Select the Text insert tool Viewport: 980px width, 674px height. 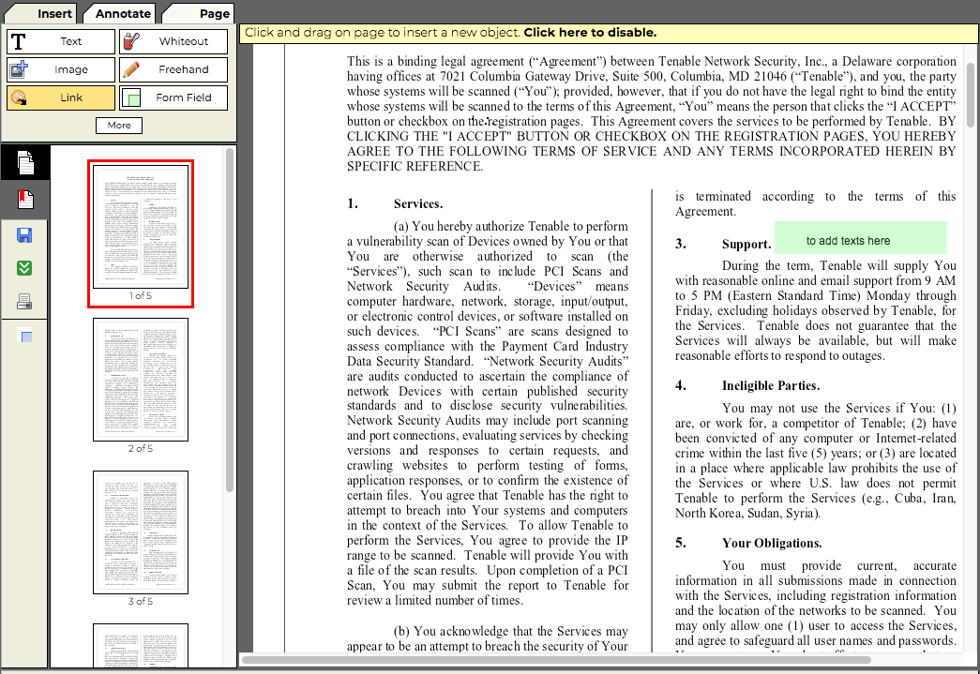61,41
